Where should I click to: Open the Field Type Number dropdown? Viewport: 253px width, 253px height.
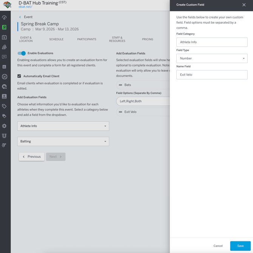pos(211,59)
